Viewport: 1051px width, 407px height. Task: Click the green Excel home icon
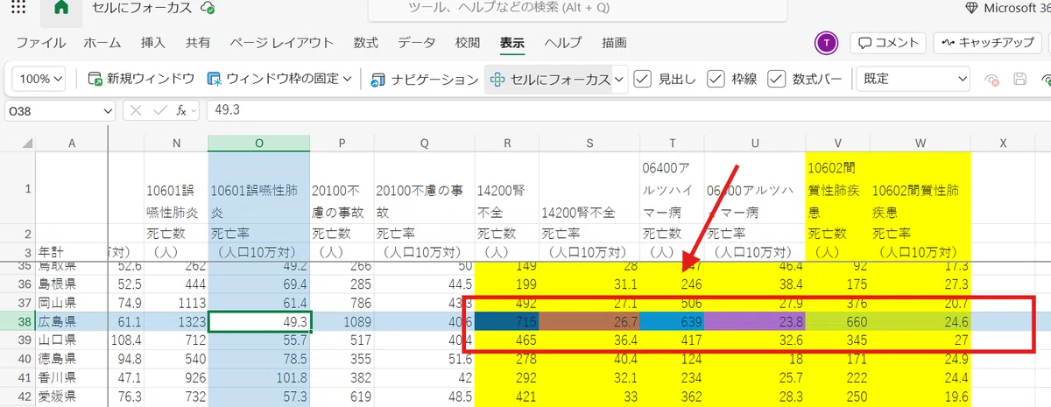(x=61, y=7)
